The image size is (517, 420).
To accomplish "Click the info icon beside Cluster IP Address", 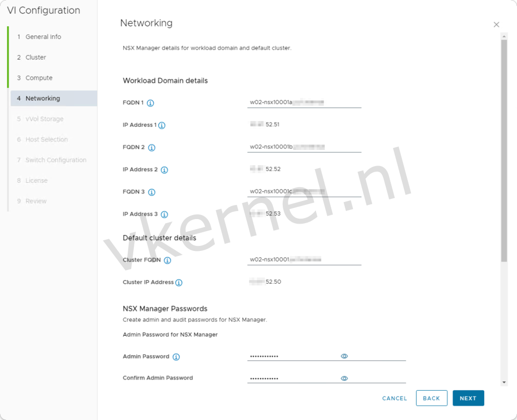I will pyautogui.click(x=178, y=283).
